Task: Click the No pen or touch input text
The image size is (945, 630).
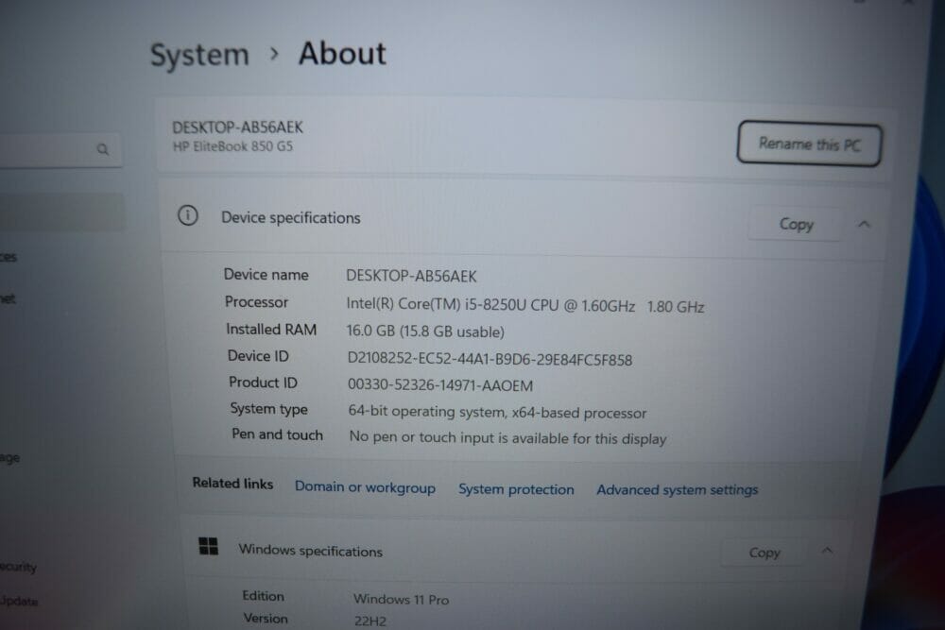Action: [x=507, y=438]
